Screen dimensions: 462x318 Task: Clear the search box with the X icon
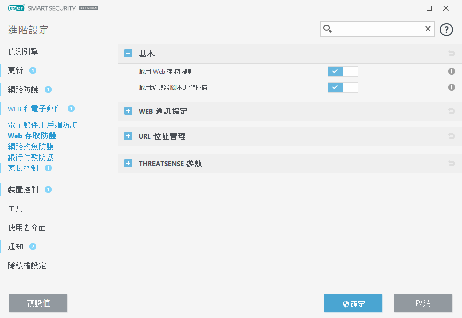coord(427,29)
